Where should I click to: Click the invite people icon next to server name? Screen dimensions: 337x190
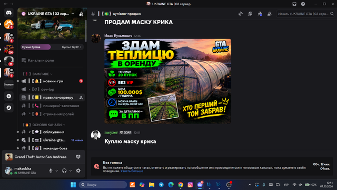(x=81, y=14)
